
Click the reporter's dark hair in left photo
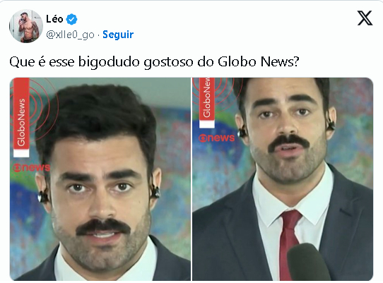tap(98, 114)
